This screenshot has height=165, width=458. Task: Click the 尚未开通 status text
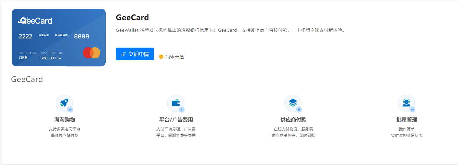click(175, 57)
